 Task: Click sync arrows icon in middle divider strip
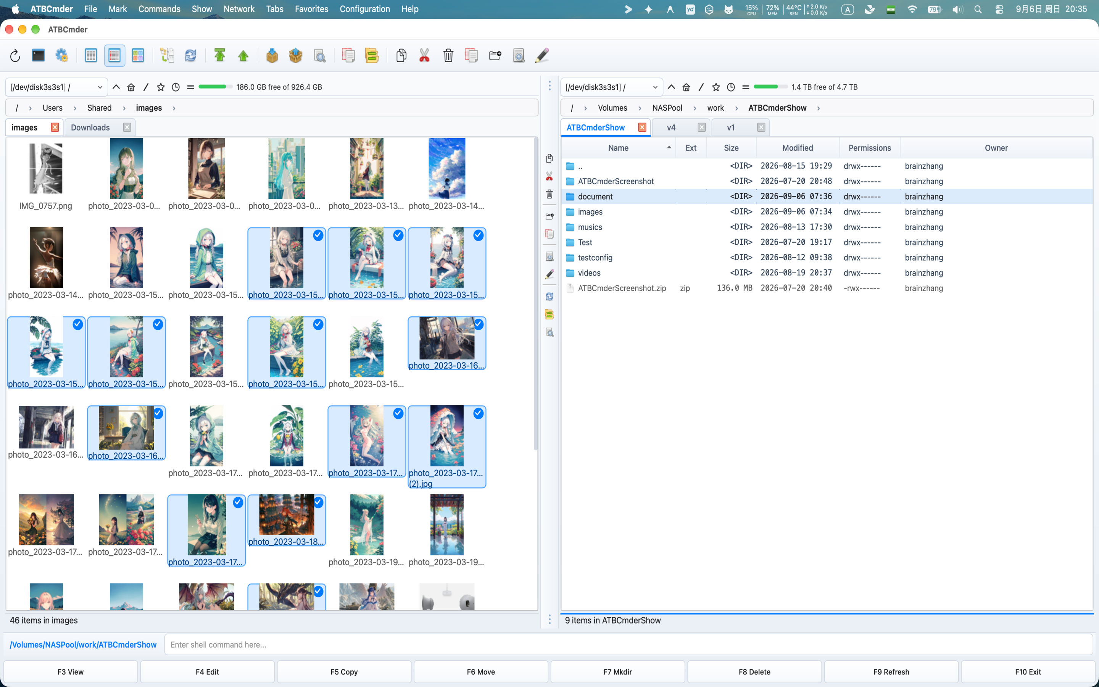coord(549,296)
